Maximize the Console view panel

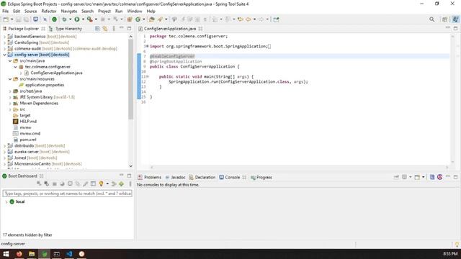pyautogui.click(x=455, y=177)
